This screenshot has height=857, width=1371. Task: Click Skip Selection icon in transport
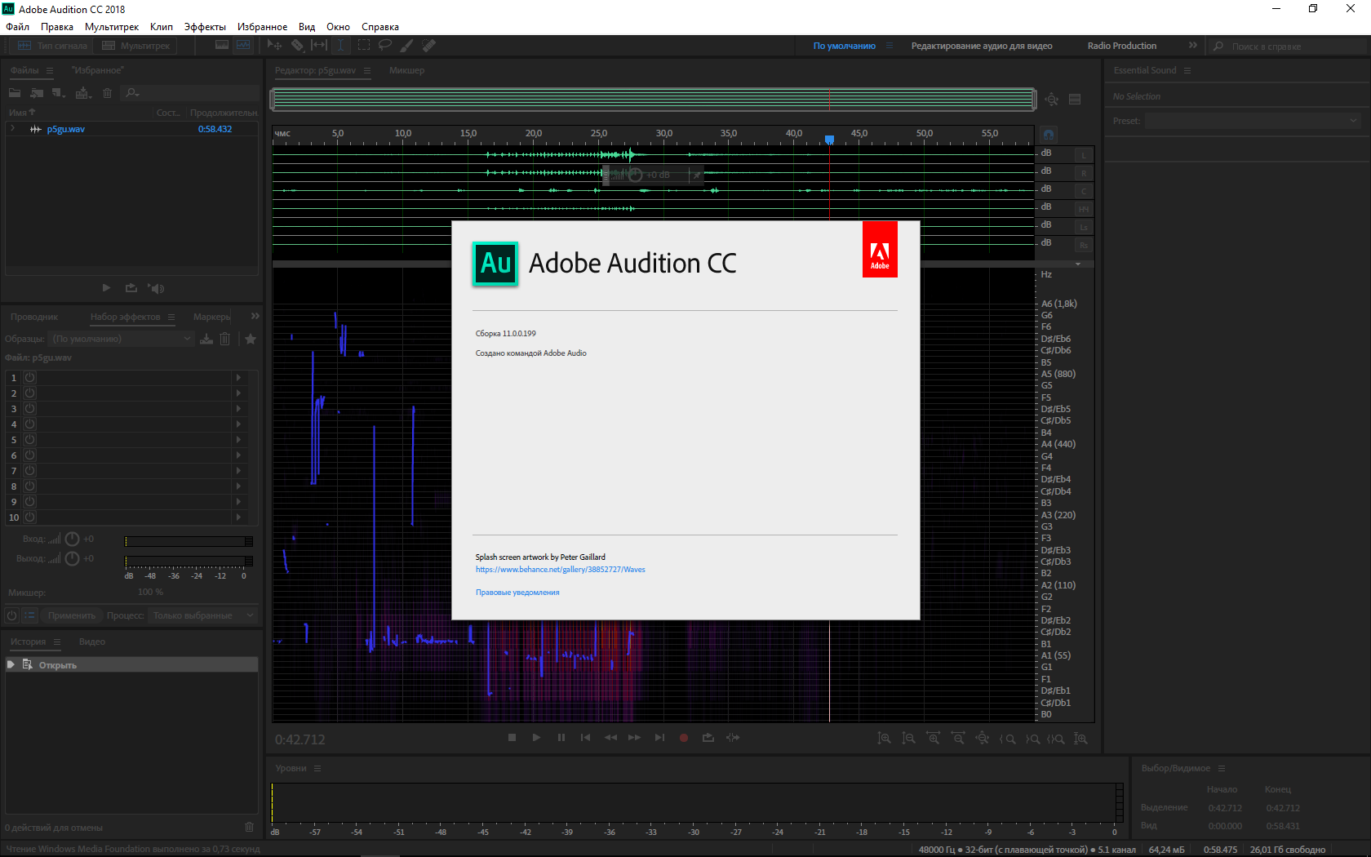coord(733,737)
